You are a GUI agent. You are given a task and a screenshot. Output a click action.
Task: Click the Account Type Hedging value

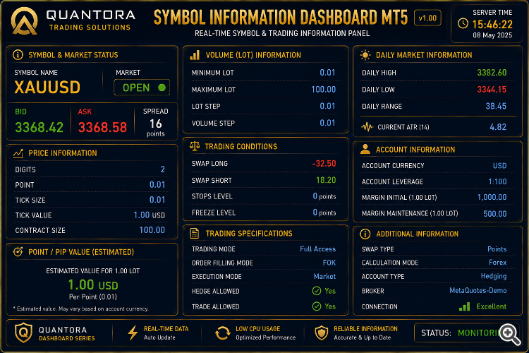[494, 276]
